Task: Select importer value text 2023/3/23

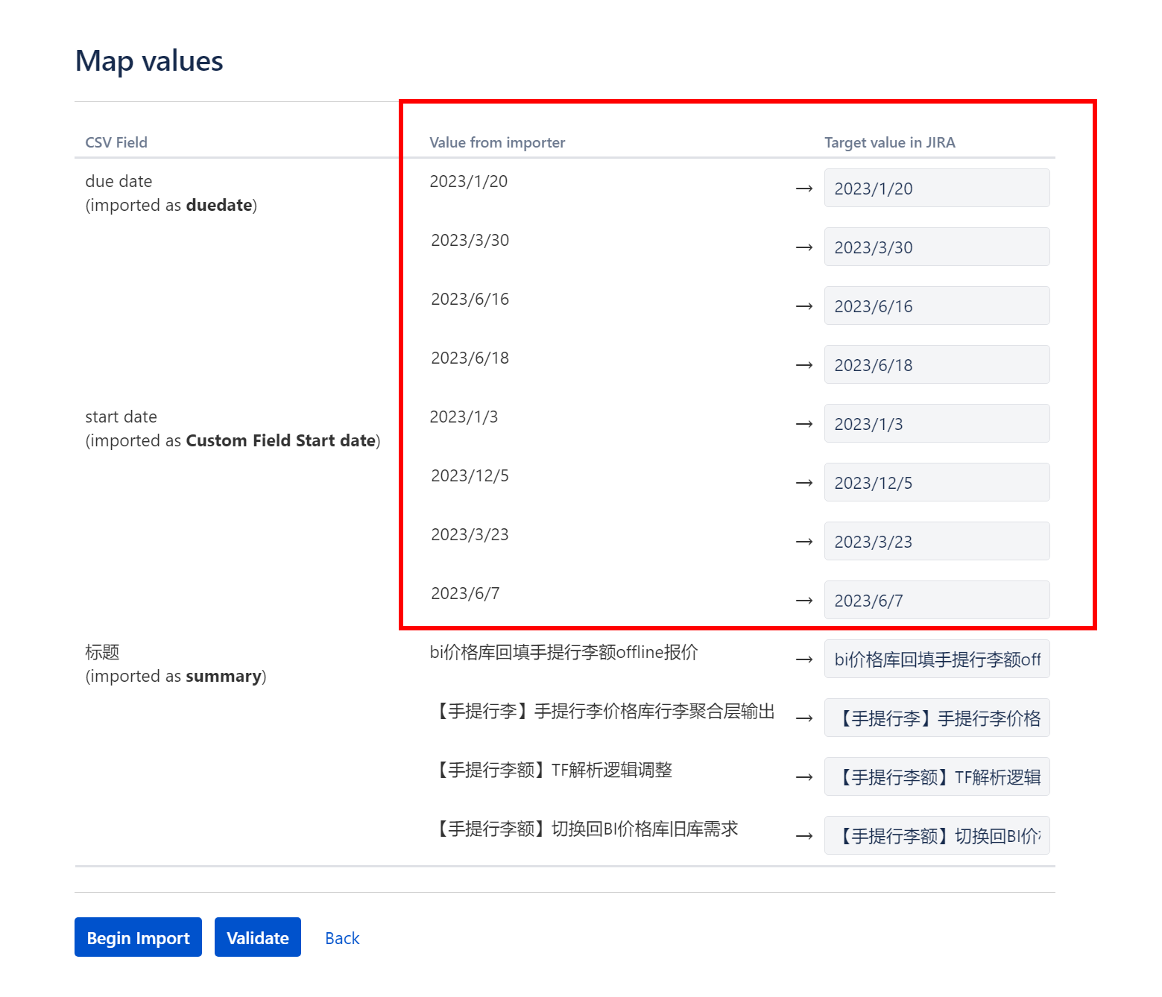Action: (470, 534)
